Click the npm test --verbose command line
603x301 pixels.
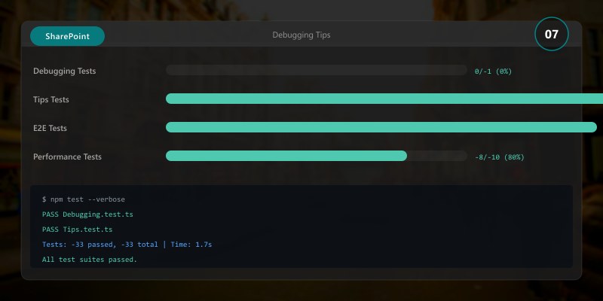(x=84, y=199)
